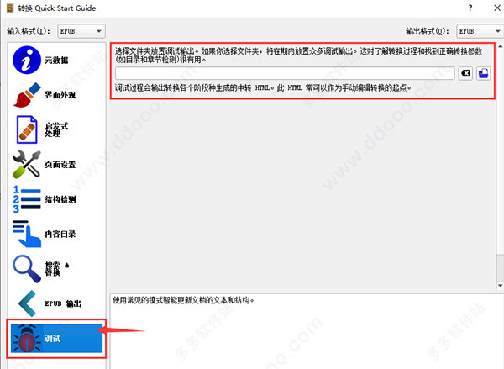Screen dimensions: 504x369
Task: Click the 启发式处理 tab label
Action: (x=56, y=129)
